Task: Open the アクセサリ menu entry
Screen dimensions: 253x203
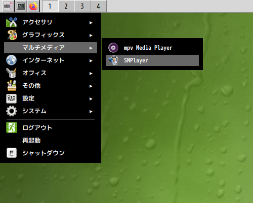Action: coord(51,22)
